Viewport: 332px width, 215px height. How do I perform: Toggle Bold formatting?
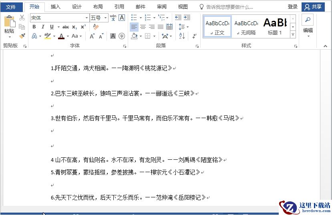click(x=34, y=27)
